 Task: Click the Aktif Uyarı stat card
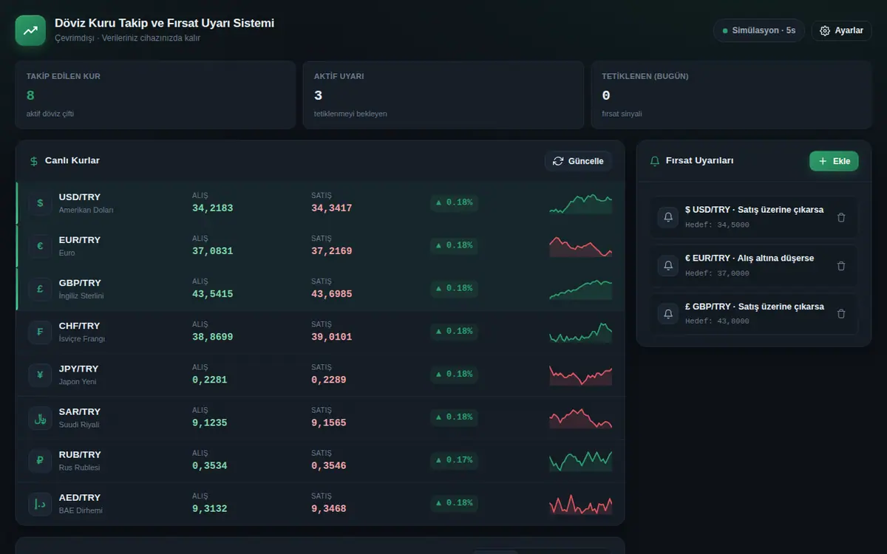click(443, 95)
